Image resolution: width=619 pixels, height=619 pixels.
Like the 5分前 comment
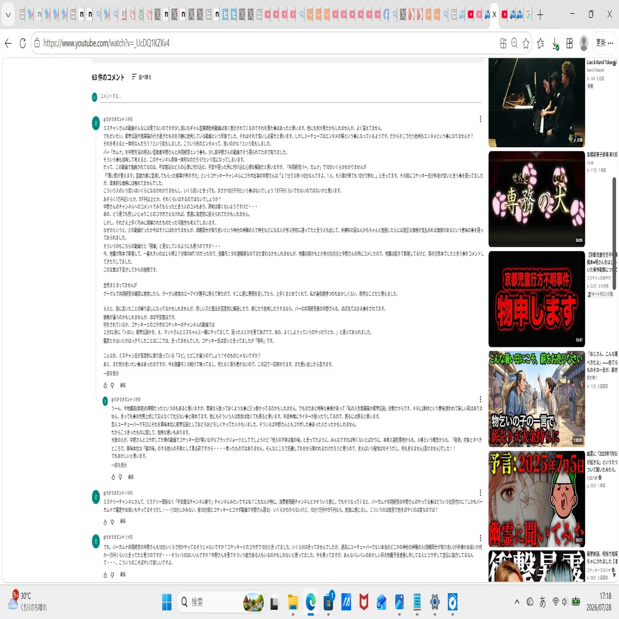click(x=105, y=575)
